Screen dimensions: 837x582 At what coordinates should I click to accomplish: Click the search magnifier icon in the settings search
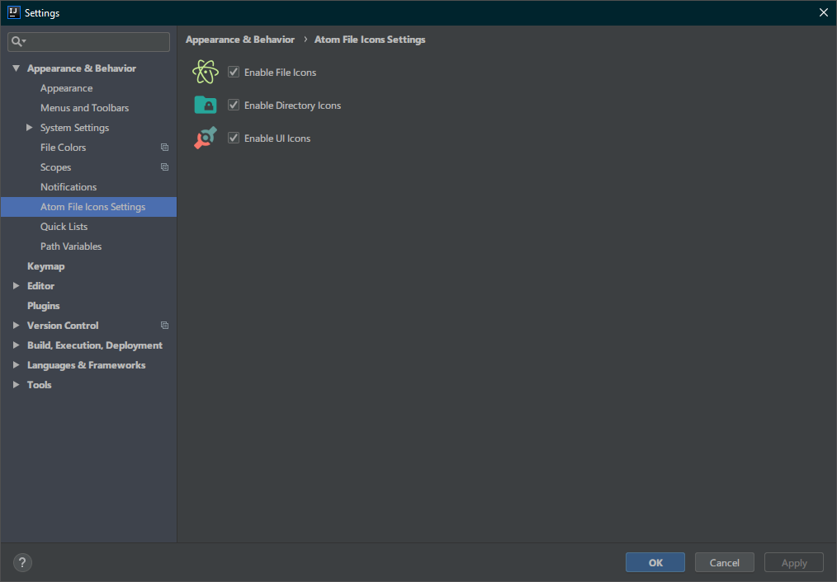coord(18,41)
